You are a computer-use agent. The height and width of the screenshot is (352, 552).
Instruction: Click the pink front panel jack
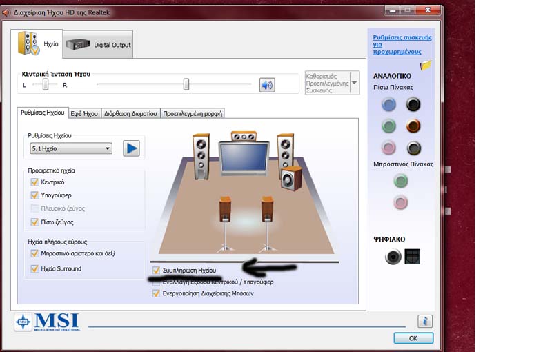(400, 202)
